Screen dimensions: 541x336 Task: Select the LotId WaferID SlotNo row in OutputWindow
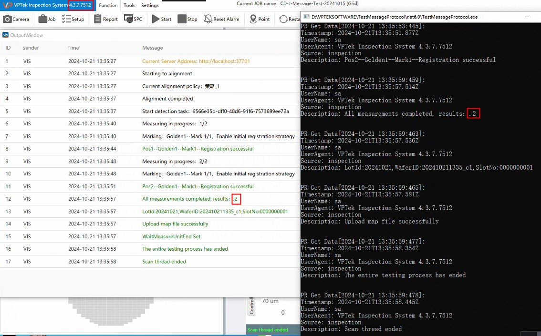click(150, 211)
